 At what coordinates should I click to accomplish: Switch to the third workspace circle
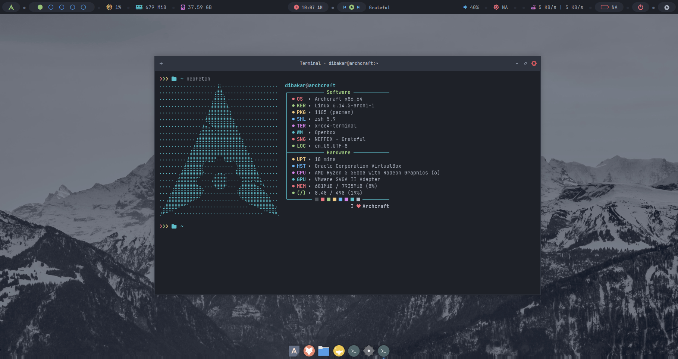click(62, 7)
